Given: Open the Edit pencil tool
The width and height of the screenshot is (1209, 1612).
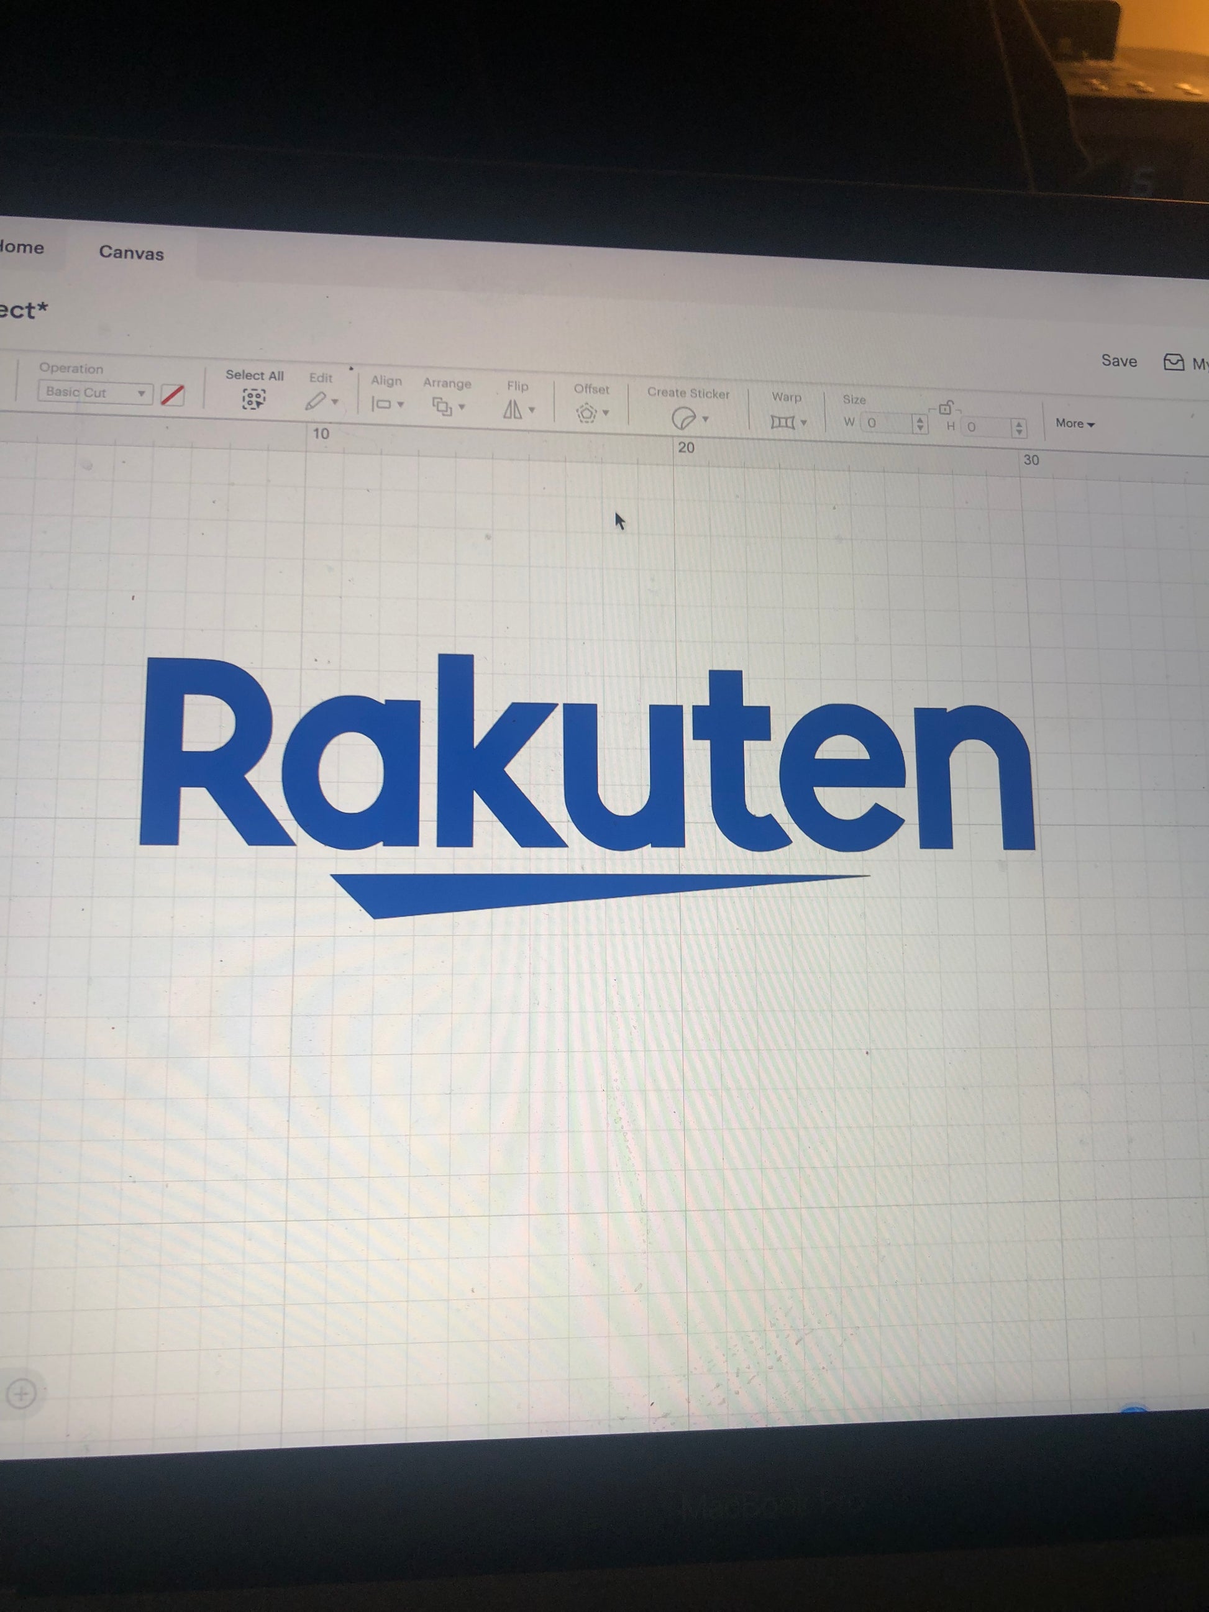Looking at the screenshot, I should pyautogui.click(x=316, y=401).
